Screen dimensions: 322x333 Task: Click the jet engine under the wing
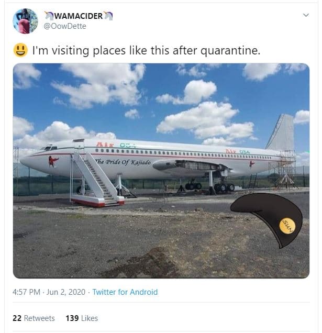tap(167, 164)
